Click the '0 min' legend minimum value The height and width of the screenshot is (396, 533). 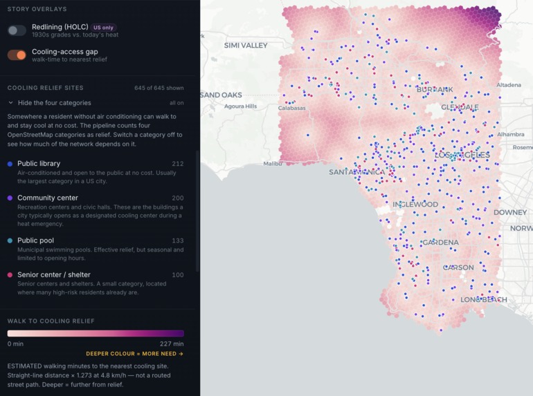(x=15, y=343)
